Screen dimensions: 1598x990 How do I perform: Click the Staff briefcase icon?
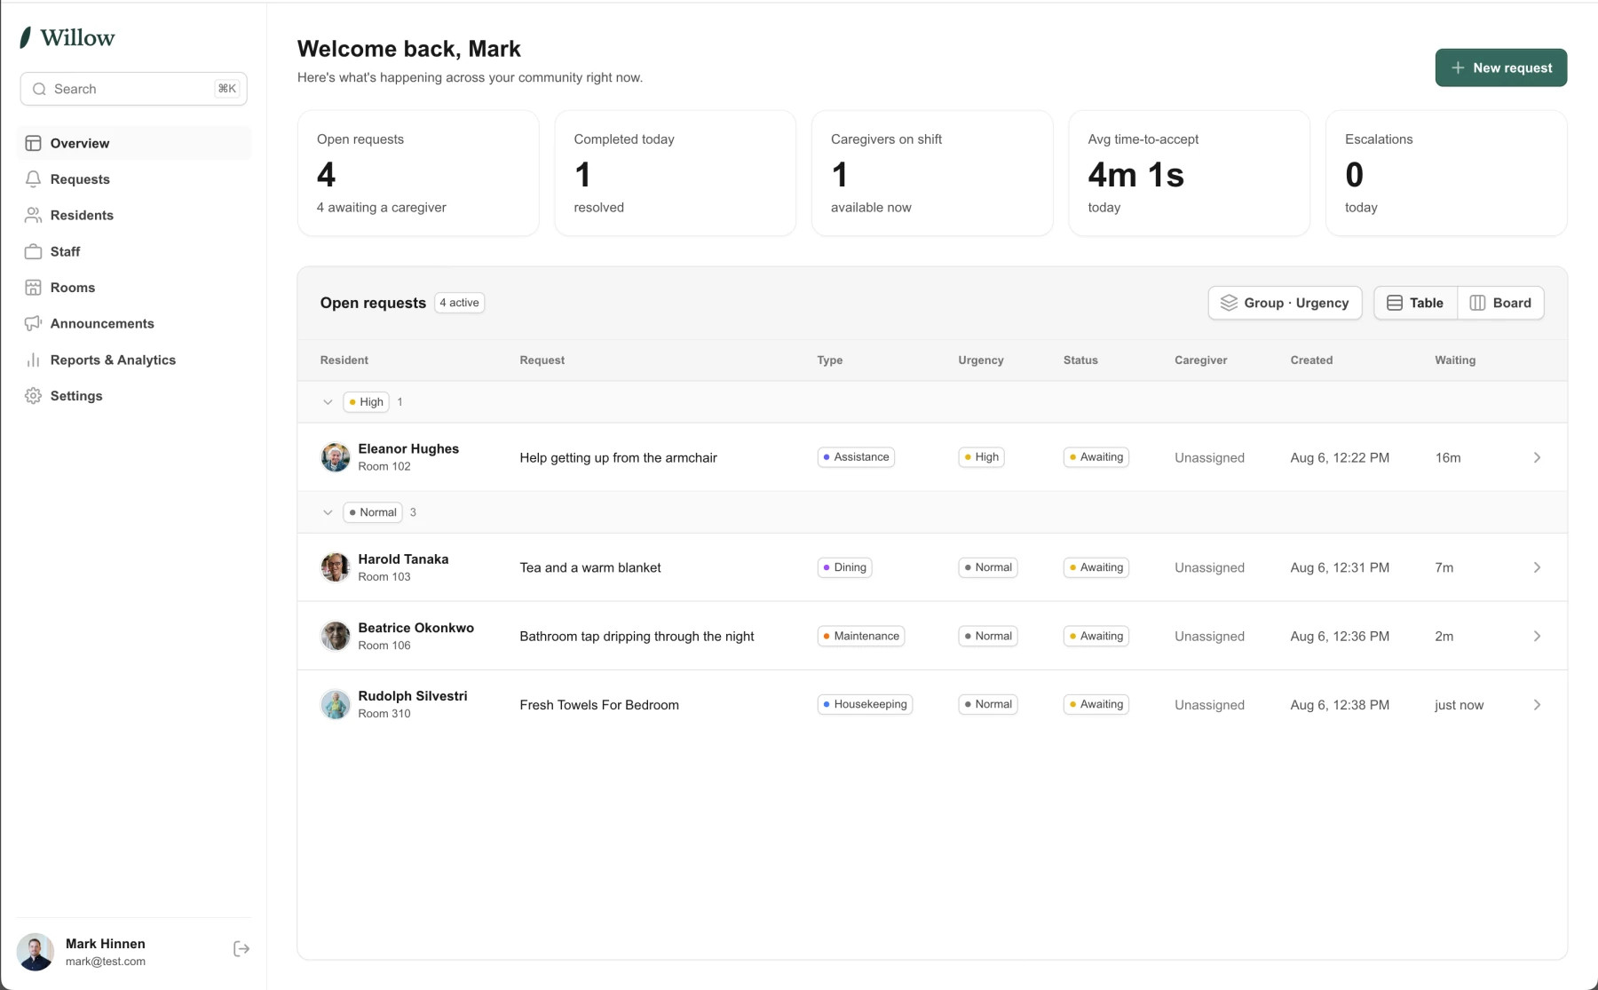pyautogui.click(x=34, y=251)
